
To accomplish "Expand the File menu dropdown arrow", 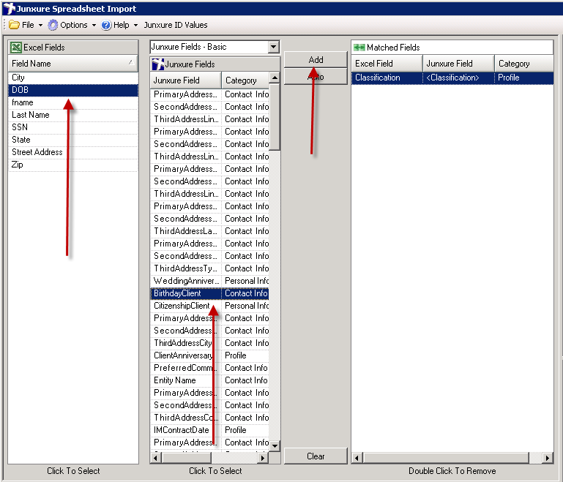I will 40,25.
